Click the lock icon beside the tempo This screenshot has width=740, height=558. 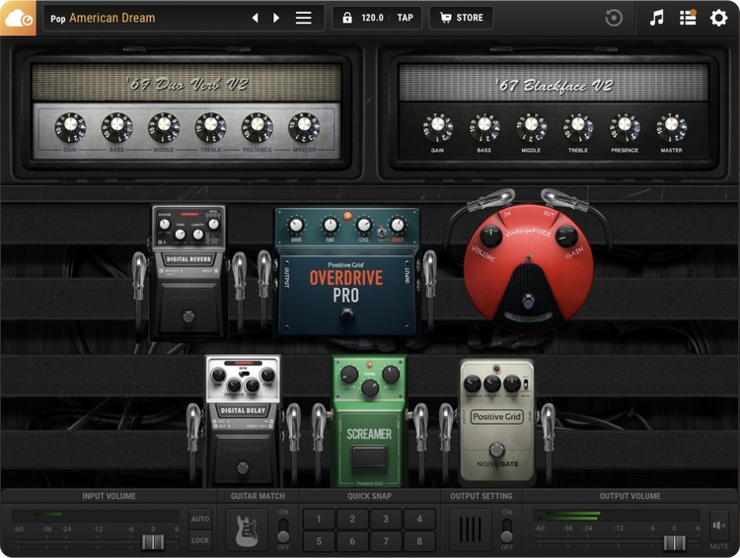[346, 18]
